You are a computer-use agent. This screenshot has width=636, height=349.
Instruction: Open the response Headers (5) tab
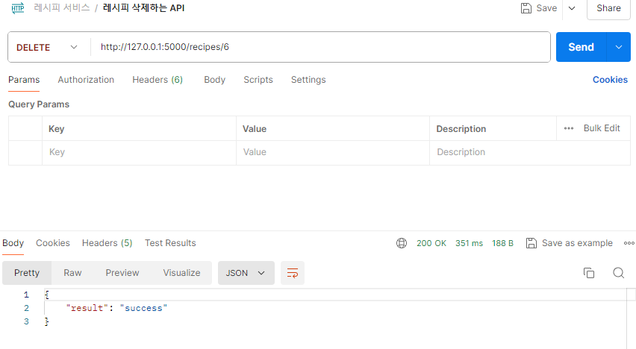tap(107, 243)
